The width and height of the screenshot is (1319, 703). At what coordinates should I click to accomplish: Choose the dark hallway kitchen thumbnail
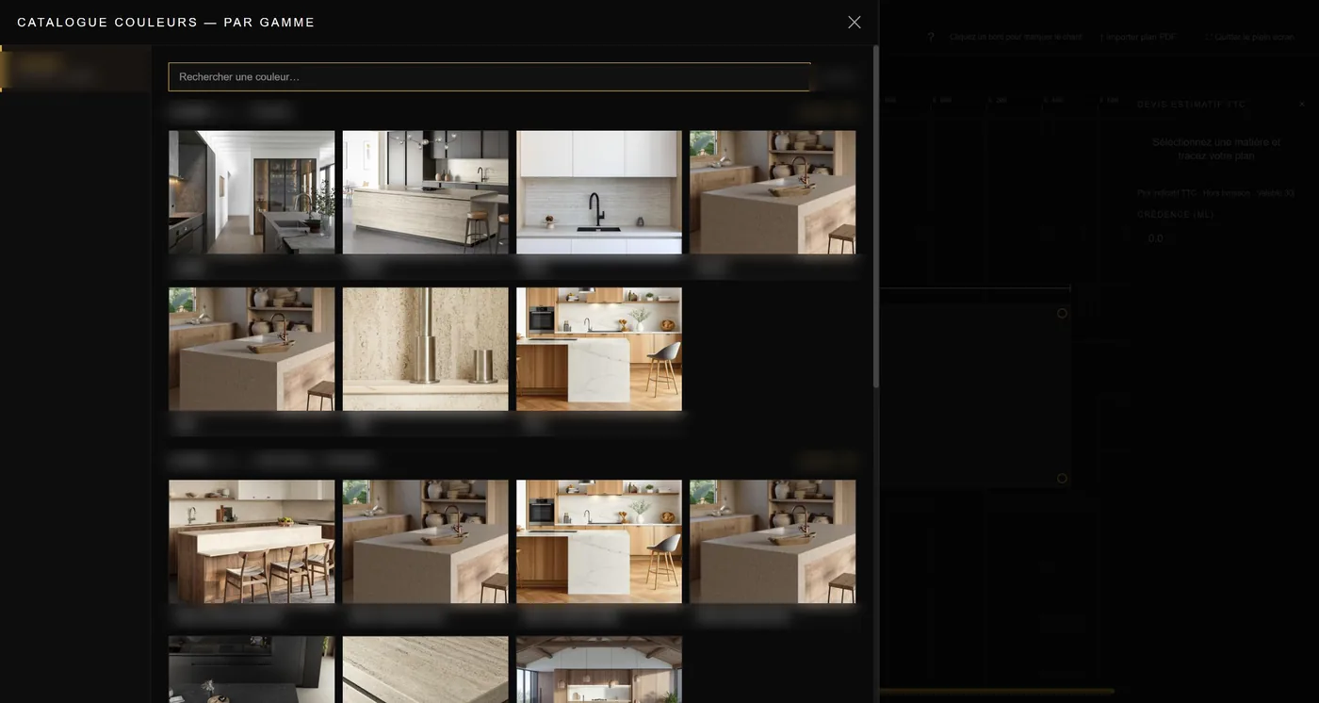coord(252,192)
